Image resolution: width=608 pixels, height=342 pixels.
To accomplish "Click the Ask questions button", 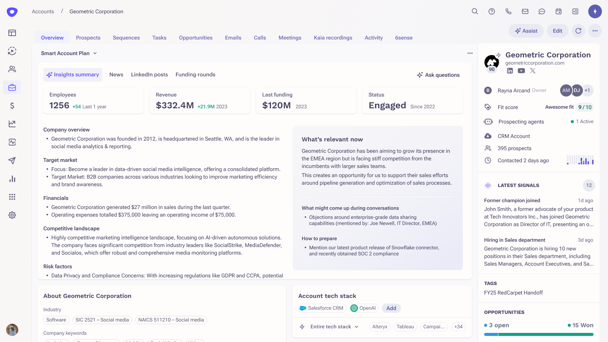I will point(438,75).
